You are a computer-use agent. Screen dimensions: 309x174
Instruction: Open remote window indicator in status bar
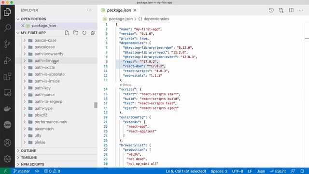tap(5, 171)
